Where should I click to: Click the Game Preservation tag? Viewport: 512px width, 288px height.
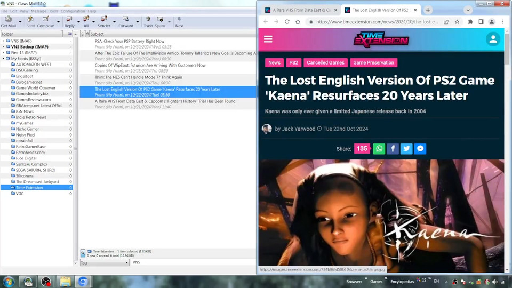click(x=373, y=63)
